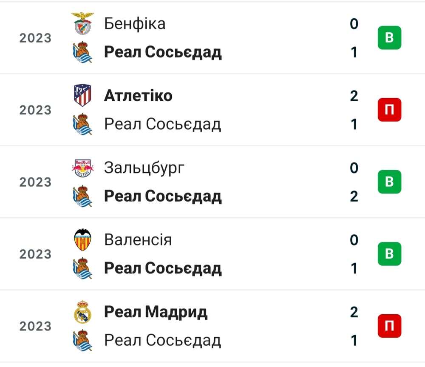
Task: Click green В badge for Benfica match
Action: click(x=389, y=38)
